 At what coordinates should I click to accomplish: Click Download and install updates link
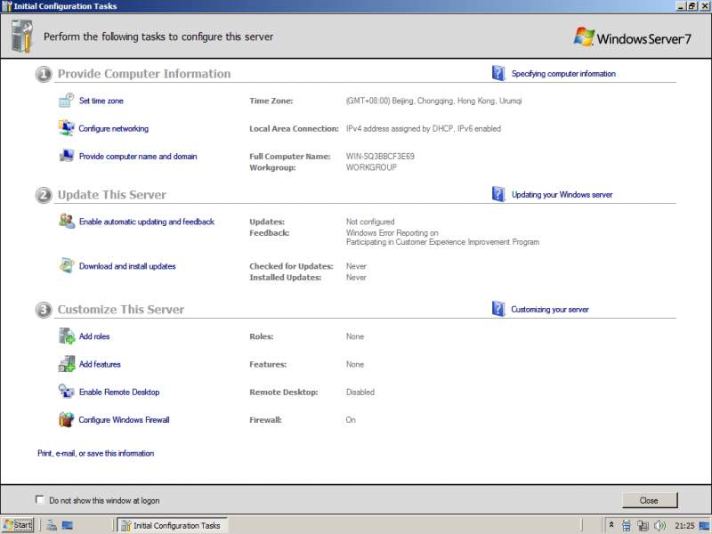coord(127,266)
